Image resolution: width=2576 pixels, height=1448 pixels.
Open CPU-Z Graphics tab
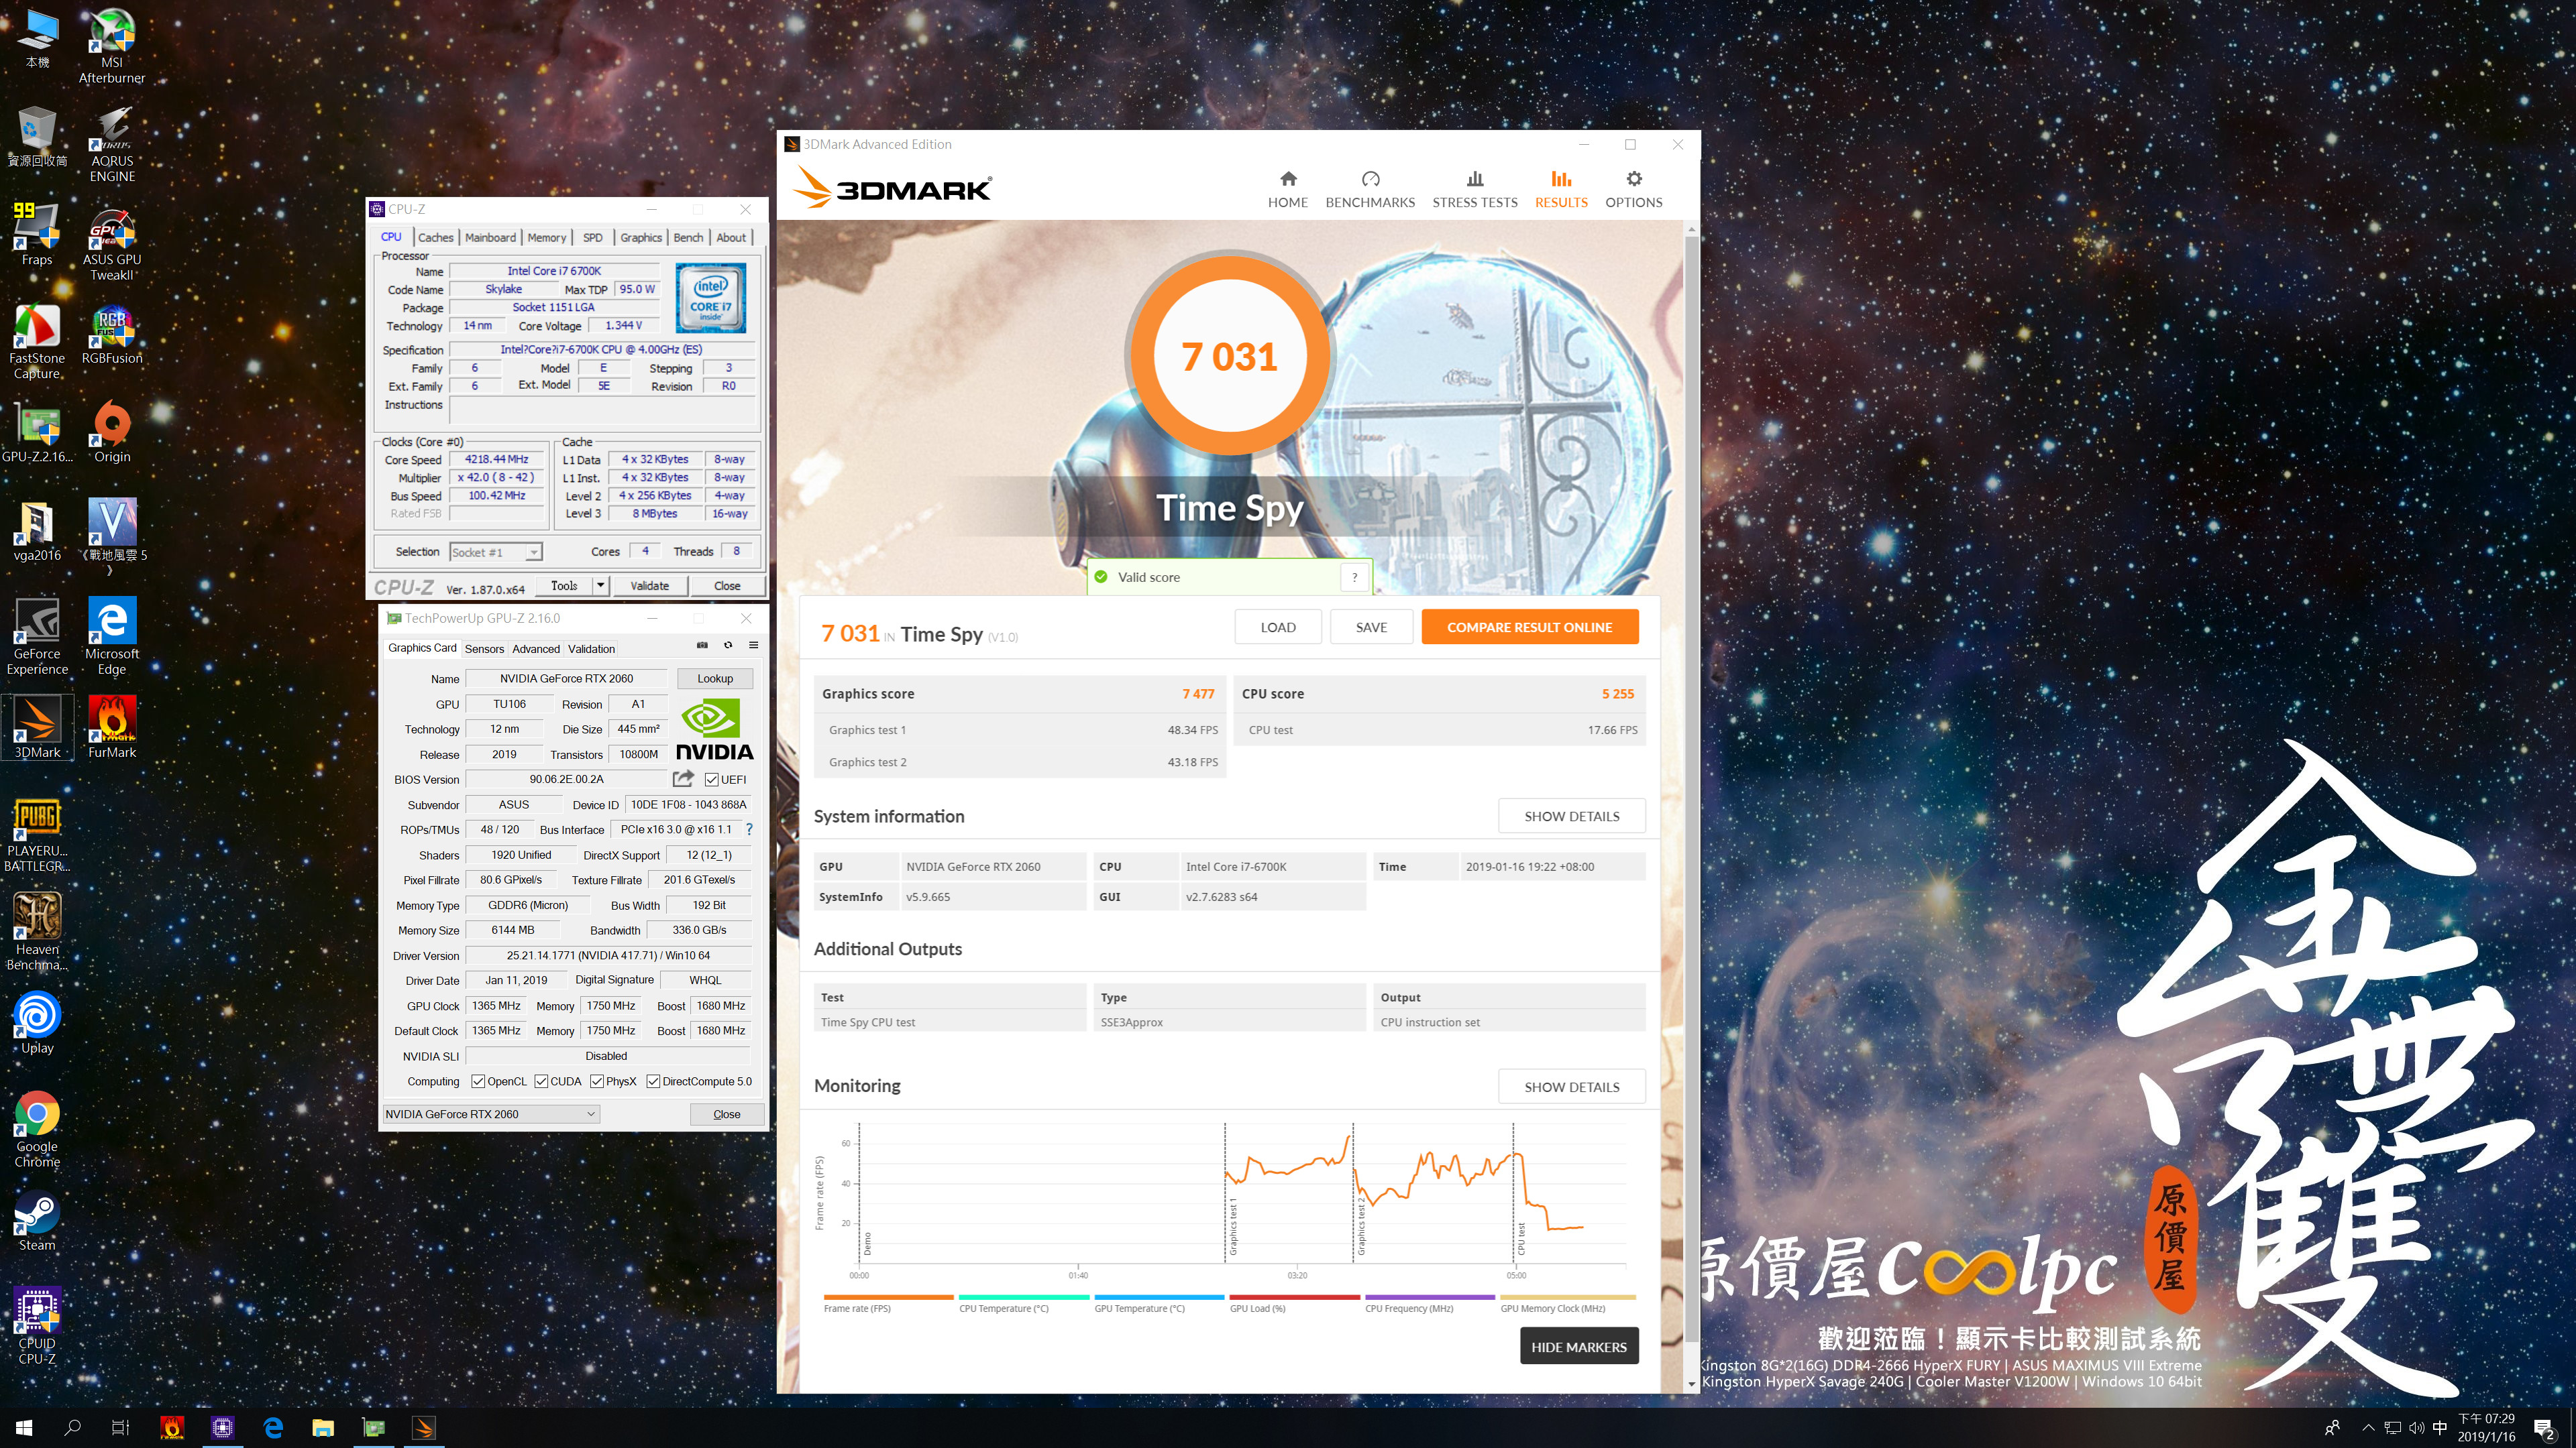point(641,237)
